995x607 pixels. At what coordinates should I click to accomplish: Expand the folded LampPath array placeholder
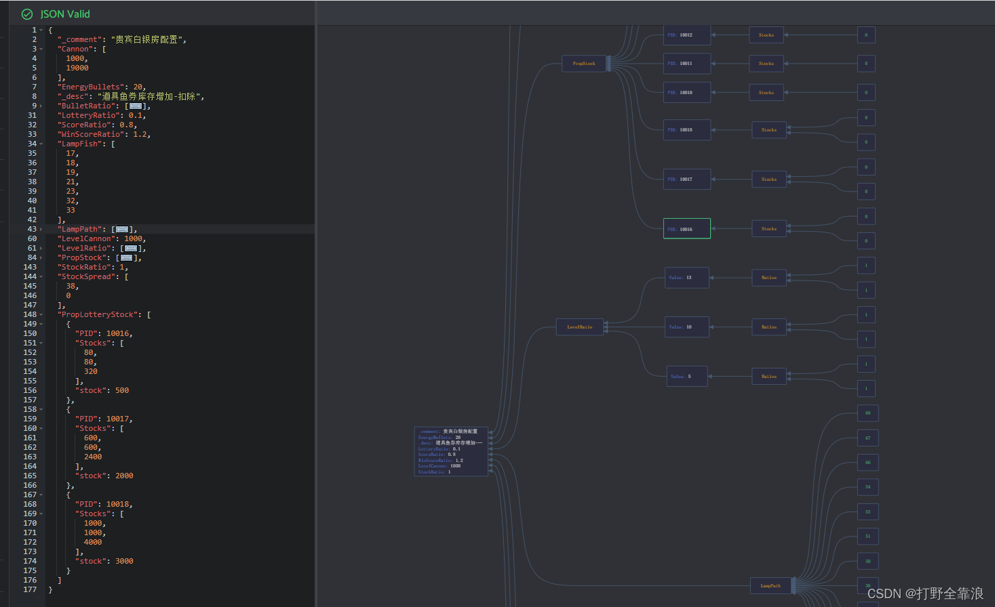(x=123, y=230)
